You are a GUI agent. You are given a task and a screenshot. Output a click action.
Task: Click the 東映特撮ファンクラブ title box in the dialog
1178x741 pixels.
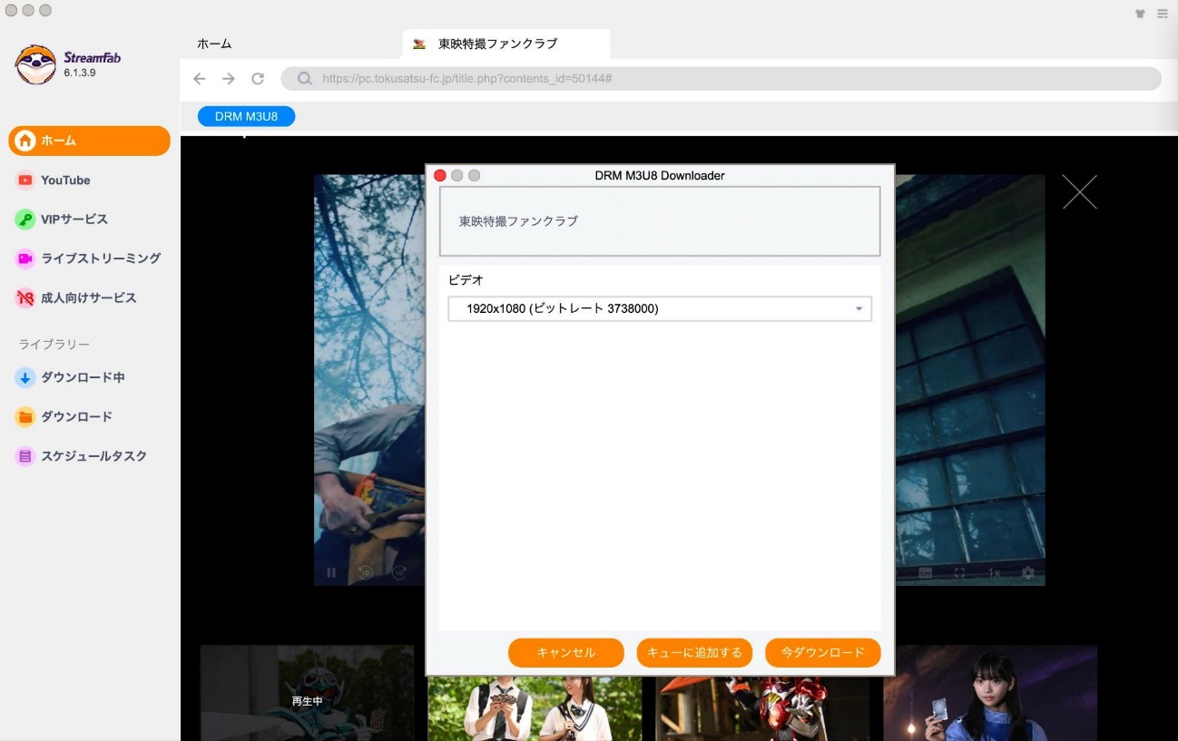[660, 221]
